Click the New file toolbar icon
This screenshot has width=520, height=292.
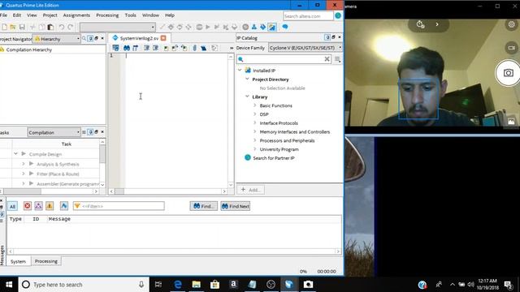point(4,27)
